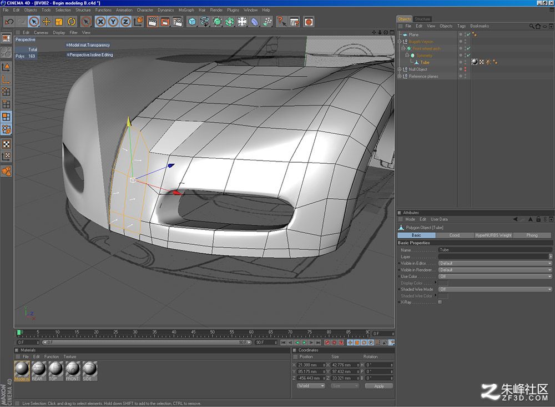
Task: Activate the Rotate tool
Action: [x=72, y=22]
